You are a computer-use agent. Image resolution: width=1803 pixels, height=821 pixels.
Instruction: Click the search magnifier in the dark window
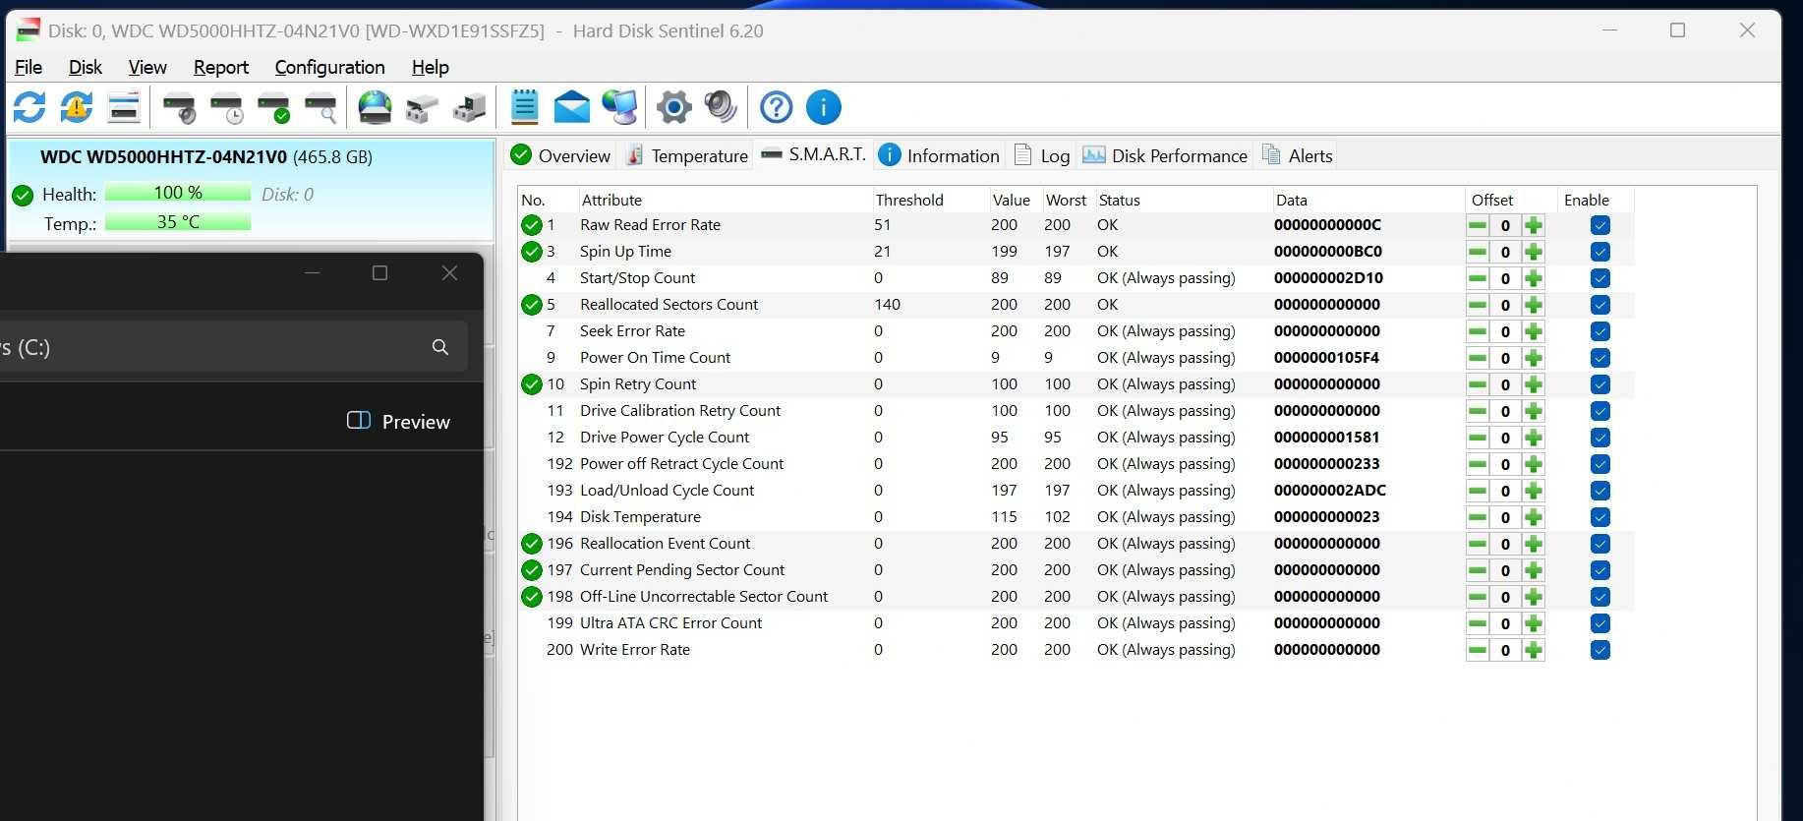[x=440, y=347]
